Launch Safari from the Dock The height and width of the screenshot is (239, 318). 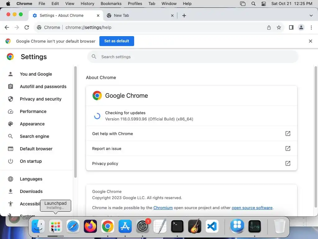(73, 226)
